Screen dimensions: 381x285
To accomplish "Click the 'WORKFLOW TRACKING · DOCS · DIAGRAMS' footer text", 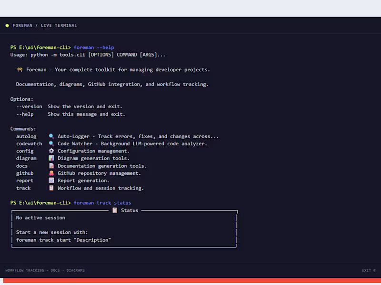I will (45, 270).
